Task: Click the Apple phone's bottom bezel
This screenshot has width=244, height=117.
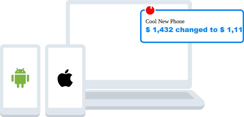Action: pyautogui.click(x=65, y=111)
